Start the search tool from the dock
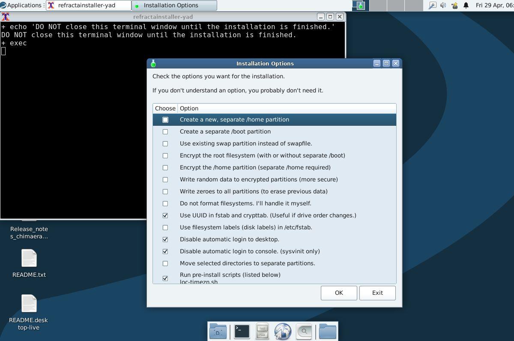The width and height of the screenshot is (514, 341). (x=304, y=331)
